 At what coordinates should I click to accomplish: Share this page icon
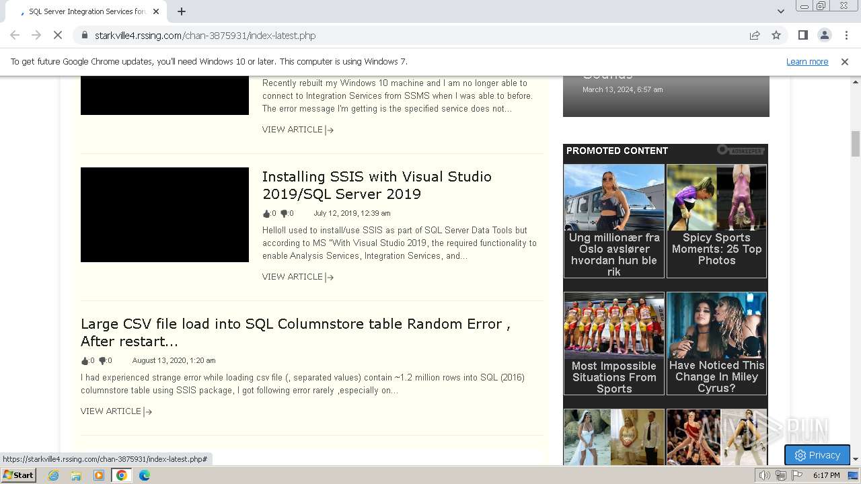pyautogui.click(x=755, y=36)
